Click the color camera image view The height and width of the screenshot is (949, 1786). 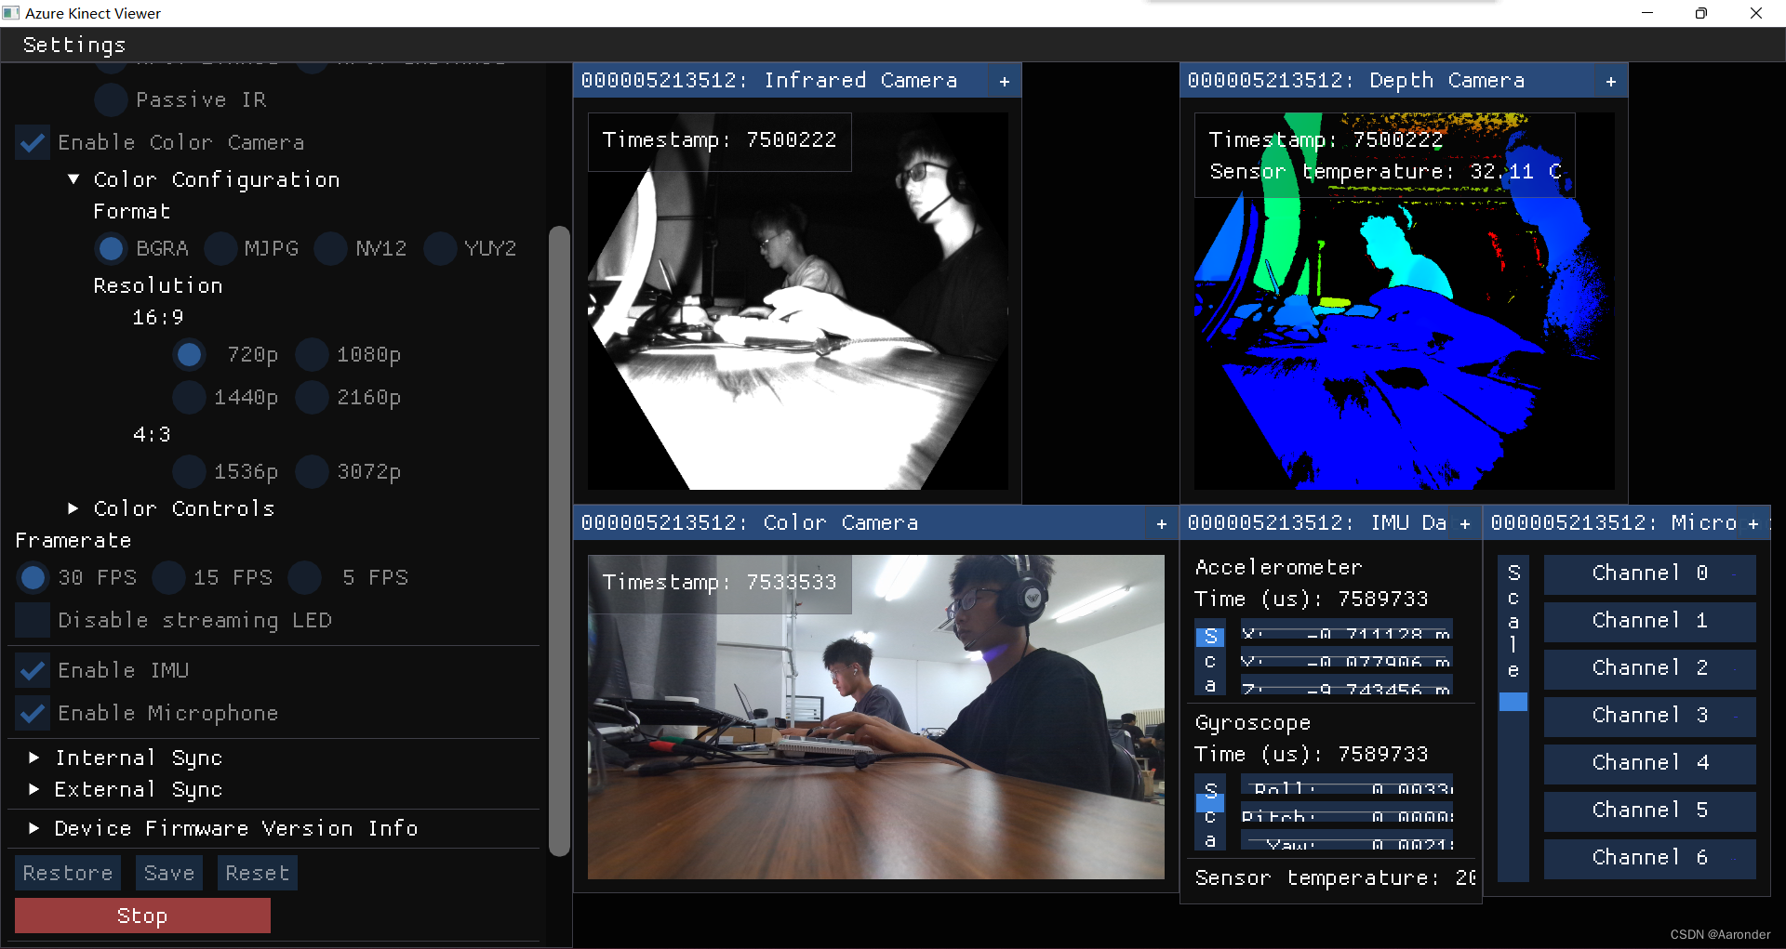pyautogui.click(x=876, y=718)
